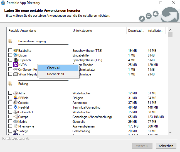Click the Technical Computing subcategory text
Viewport: 180px width, 152px height.
click(x=86, y=107)
